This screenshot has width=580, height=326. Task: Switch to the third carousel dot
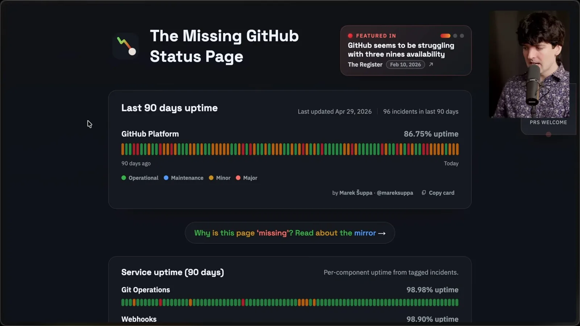tap(462, 36)
